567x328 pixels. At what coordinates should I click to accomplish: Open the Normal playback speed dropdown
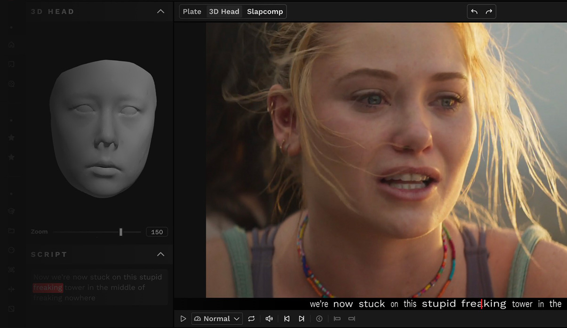point(217,319)
